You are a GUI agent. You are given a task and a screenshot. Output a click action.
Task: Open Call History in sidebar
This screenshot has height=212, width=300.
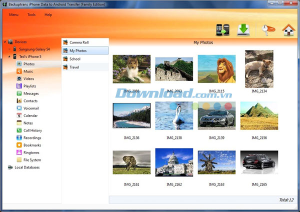coord(32,130)
